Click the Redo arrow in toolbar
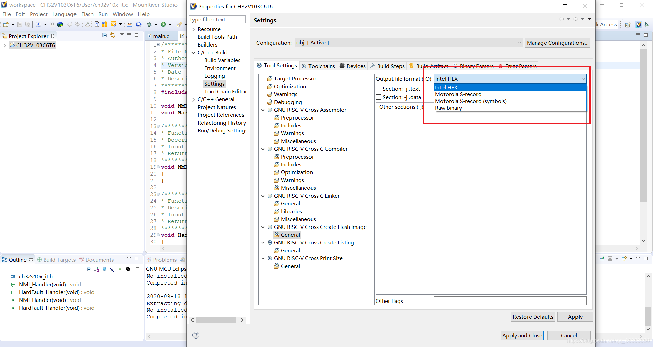This screenshot has height=347, width=653. click(x=78, y=24)
